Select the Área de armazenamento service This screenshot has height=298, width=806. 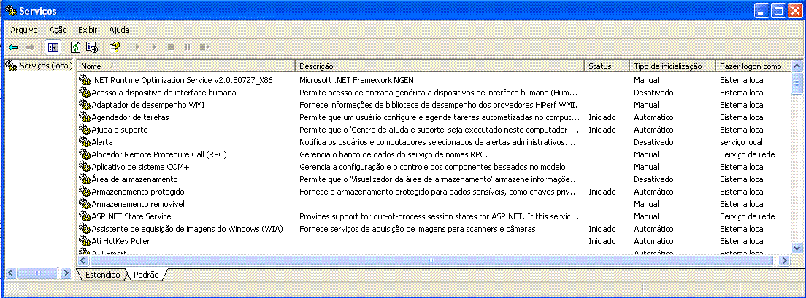point(134,179)
